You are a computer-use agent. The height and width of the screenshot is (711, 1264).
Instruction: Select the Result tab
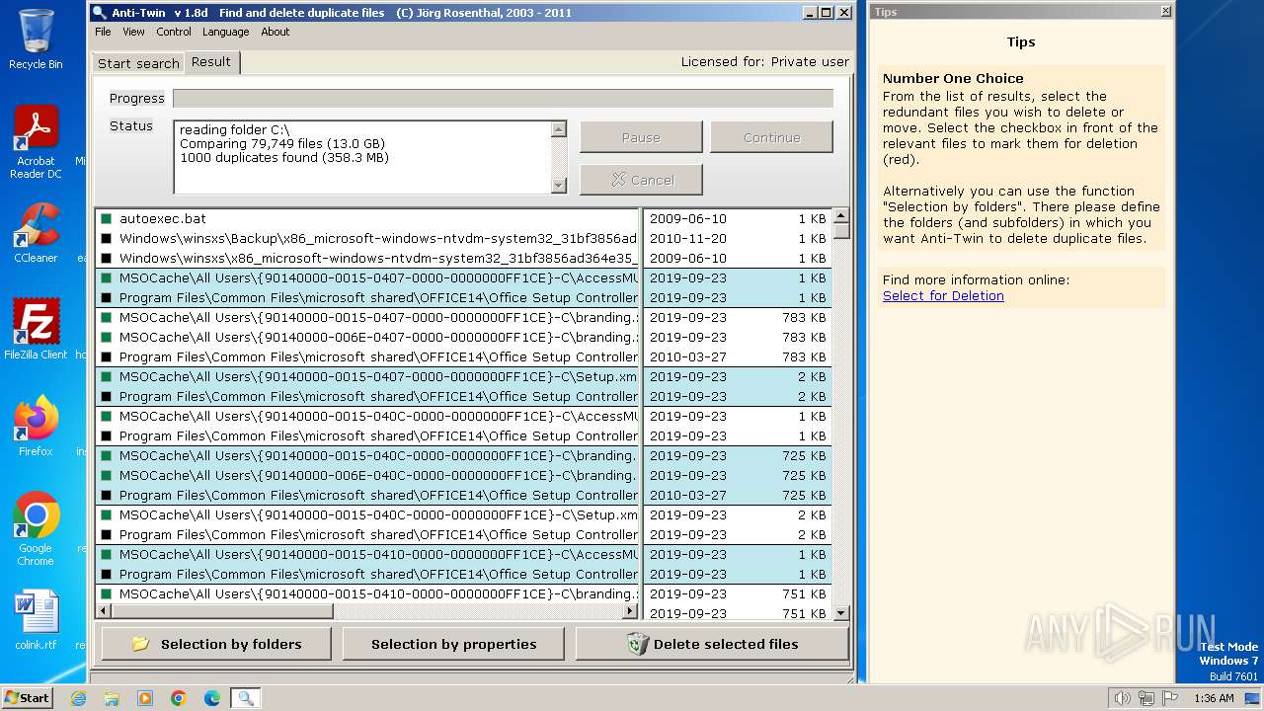click(x=211, y=61)
